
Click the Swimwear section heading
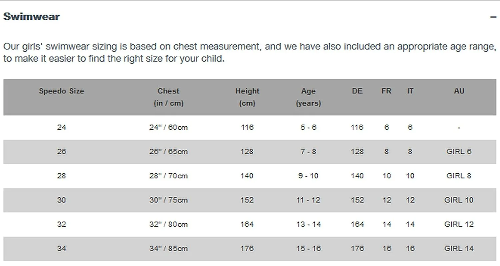[x=32, y=17]
